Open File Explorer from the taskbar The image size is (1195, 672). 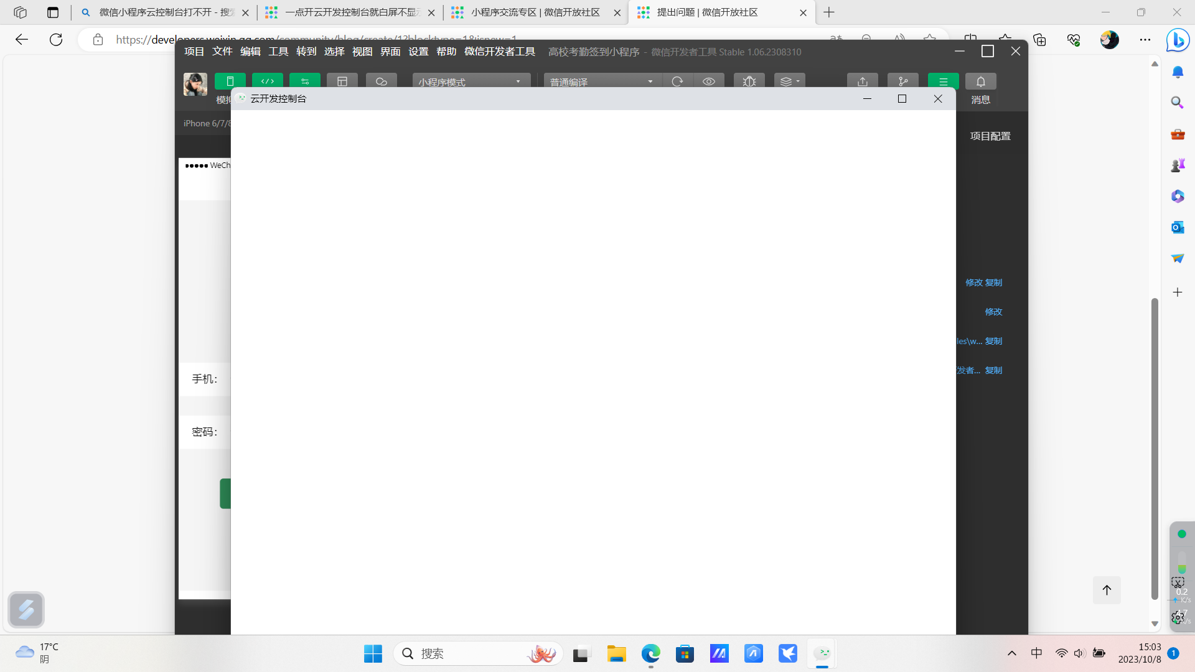click(x=616, y=654)
